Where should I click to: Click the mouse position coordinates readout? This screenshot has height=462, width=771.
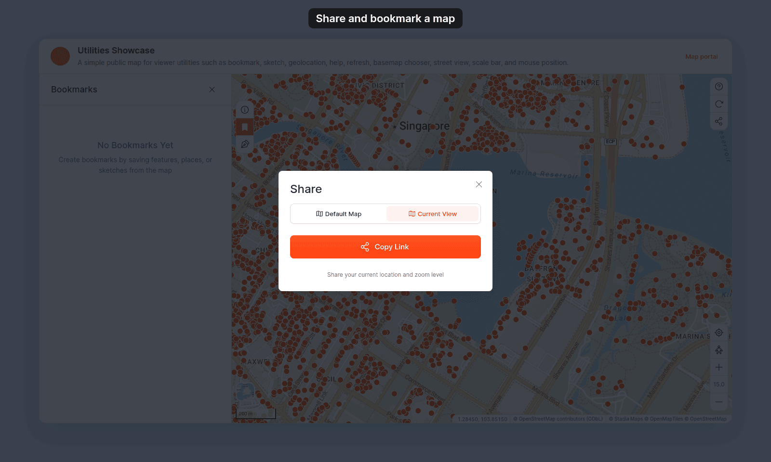tap(482, 419)
